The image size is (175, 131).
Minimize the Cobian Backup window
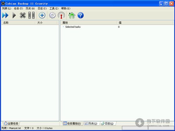pos(161,4)
